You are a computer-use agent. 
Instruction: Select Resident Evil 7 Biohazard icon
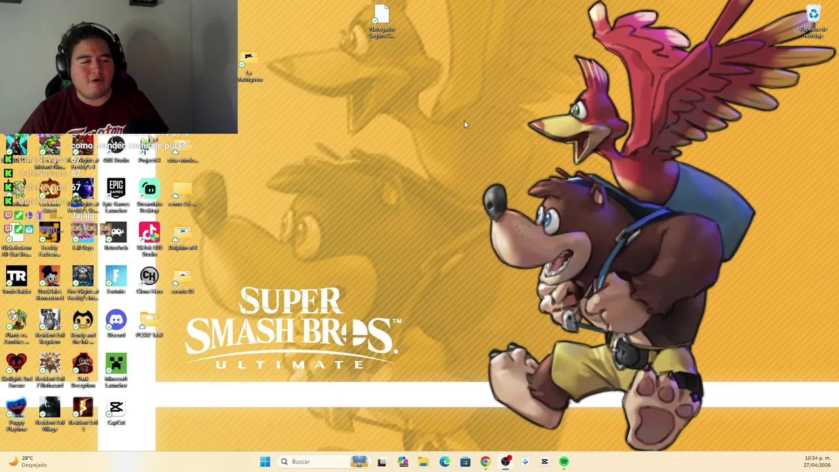[50, 371]
